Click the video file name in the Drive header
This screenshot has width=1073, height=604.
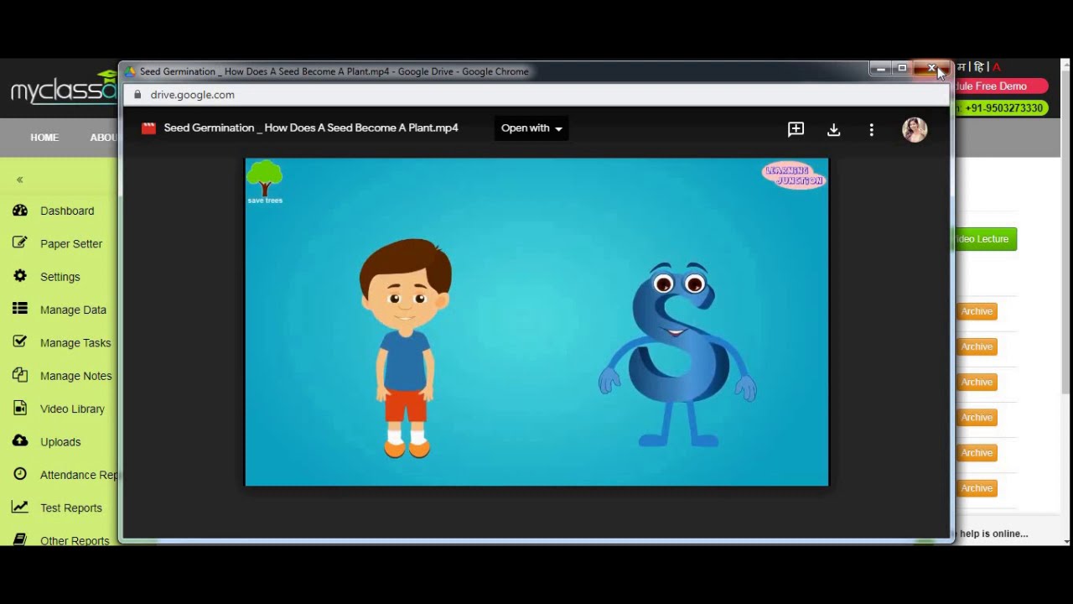(311, 128)
